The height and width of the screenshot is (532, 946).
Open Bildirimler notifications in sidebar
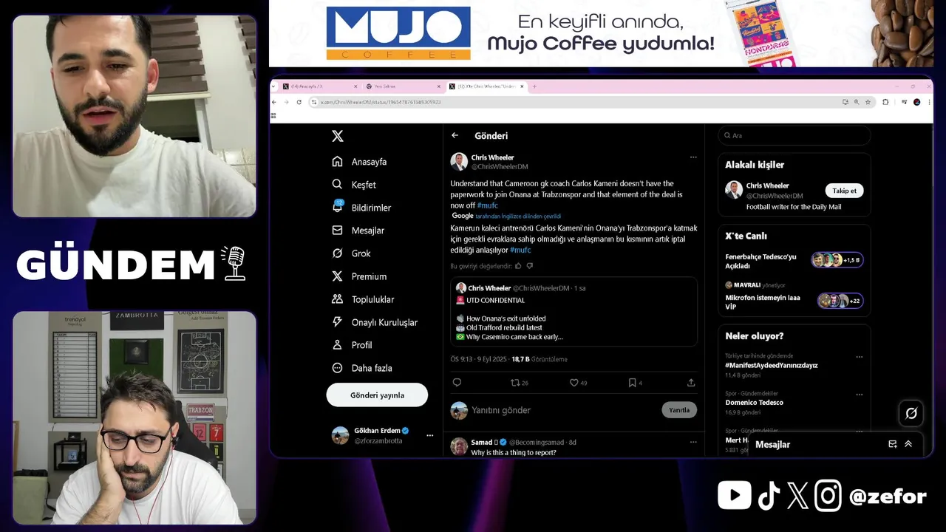pyautogui.click(x=361, y=208)
